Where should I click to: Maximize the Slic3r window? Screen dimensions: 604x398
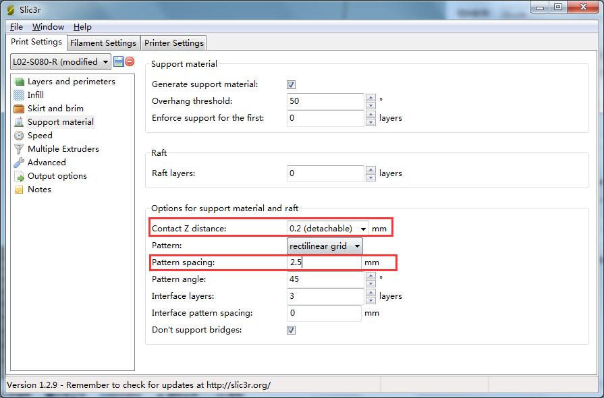558,7
